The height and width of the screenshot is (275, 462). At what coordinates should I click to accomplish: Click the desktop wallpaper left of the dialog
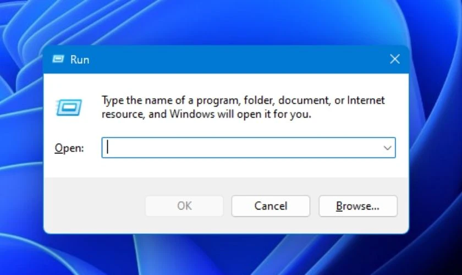pos(21,137)
